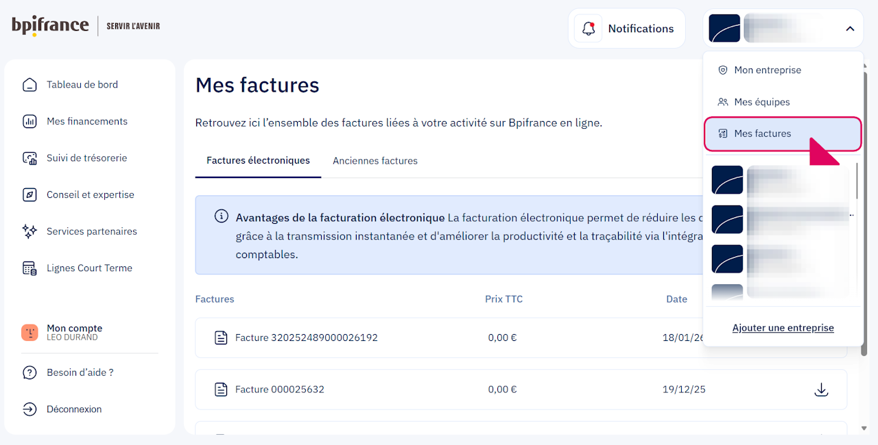
Task: Click the Lignes Court Terme icon
Action: point(29,268)
